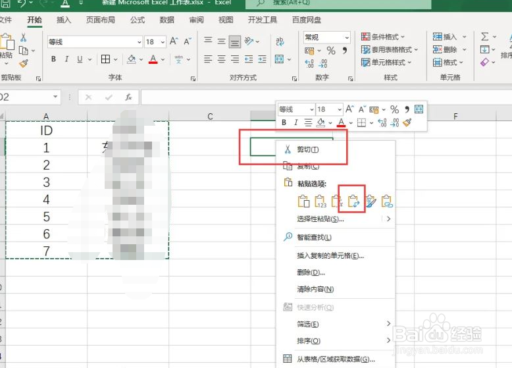Click the insert function fx button
Screen dimensions: 512x368
[x=128, y=97]
